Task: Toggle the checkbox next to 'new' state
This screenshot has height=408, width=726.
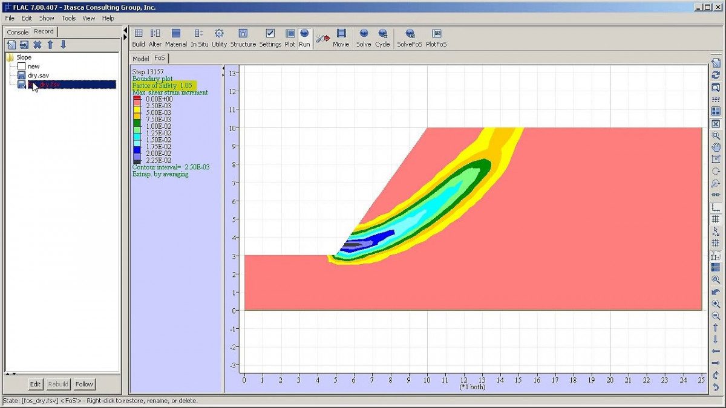Action: 22,66
